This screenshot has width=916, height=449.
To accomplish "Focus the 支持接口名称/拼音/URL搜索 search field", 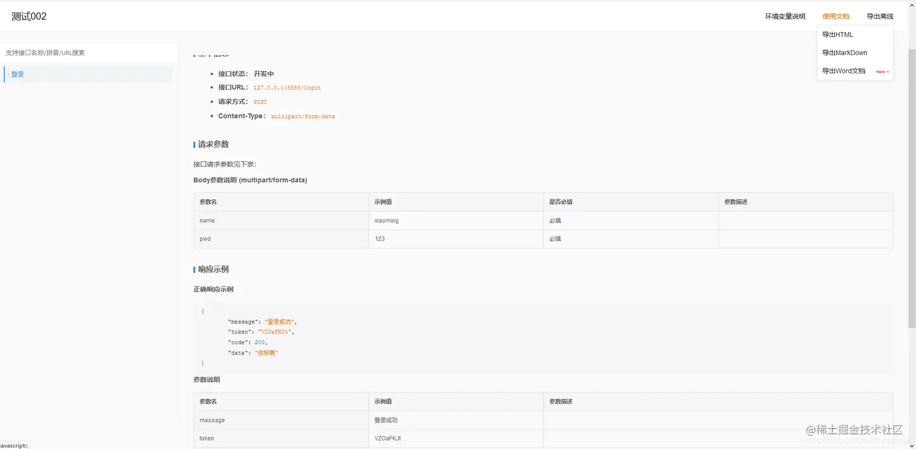I will click(x=89, y=53).
